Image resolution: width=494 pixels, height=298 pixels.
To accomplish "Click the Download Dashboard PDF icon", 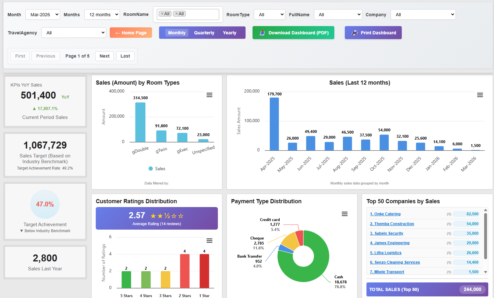I will click(x=262, y=33).
